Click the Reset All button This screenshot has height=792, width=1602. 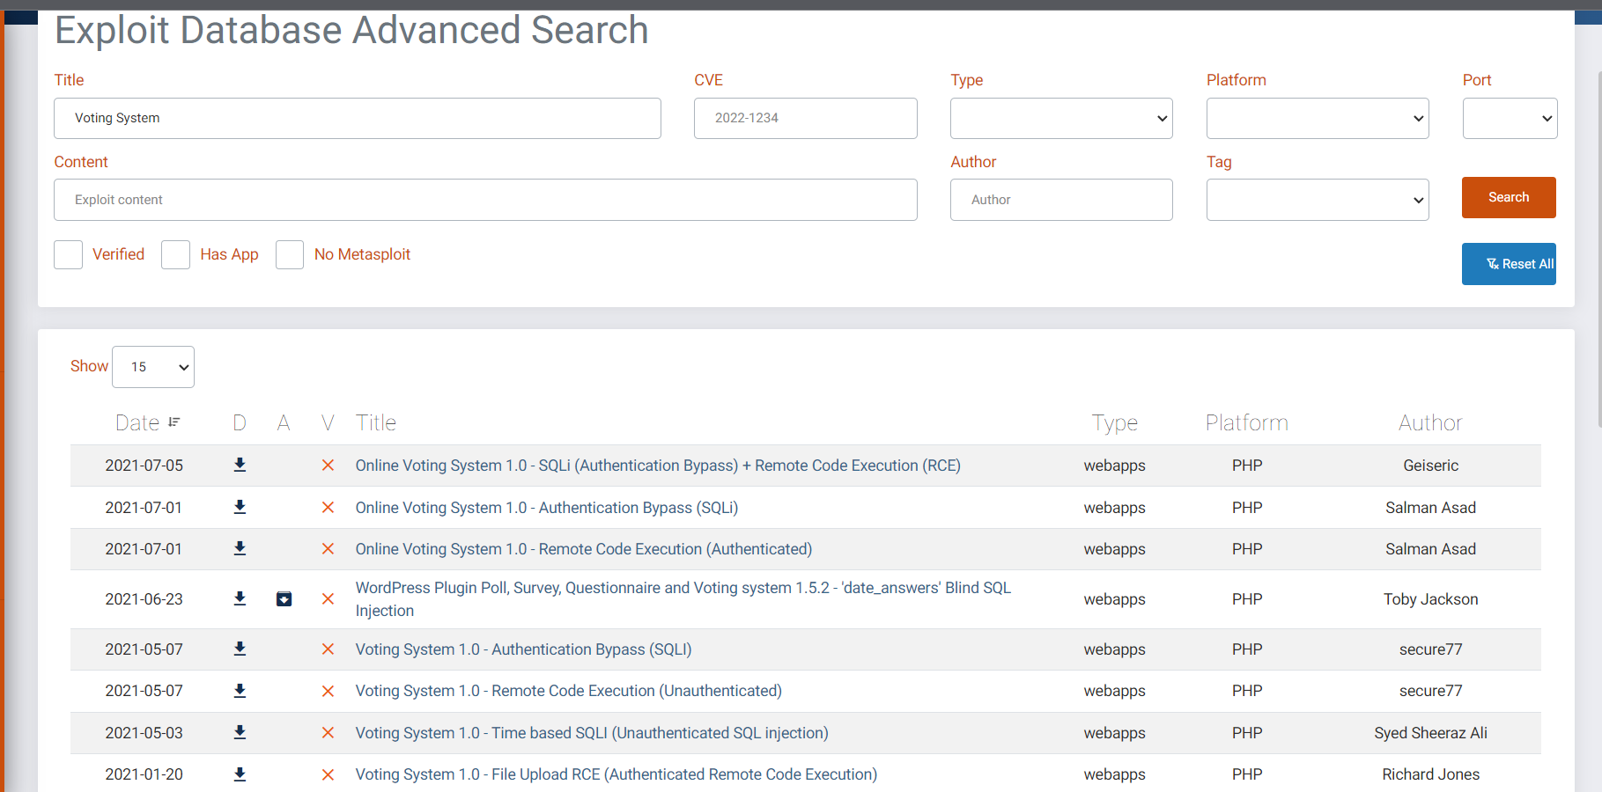click(1509, 264)
